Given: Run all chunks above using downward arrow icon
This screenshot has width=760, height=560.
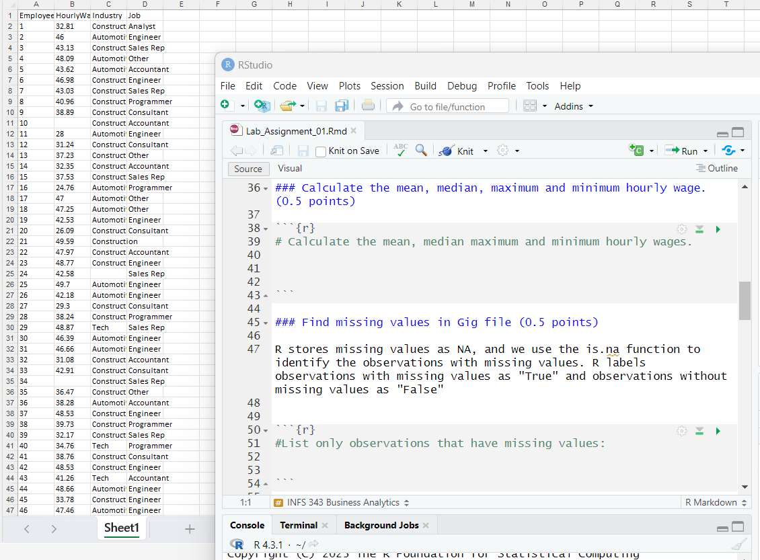Looking at the screenshot, I should click(699, 229).
